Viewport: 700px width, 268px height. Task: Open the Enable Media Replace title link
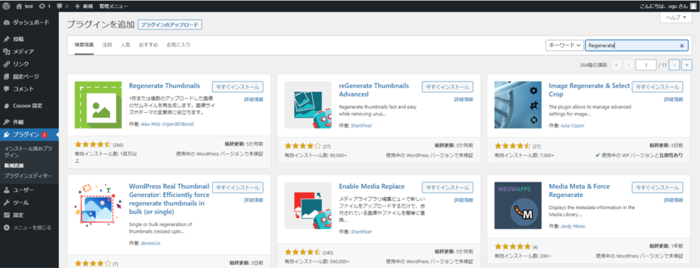click(x=371, y=186)
